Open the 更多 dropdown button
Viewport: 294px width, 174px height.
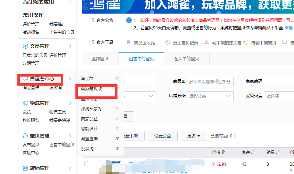tap(194, 136)
